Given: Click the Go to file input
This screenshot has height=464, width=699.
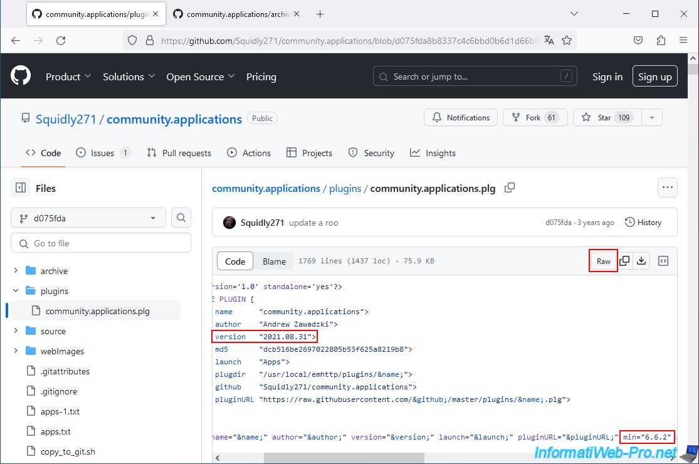Looking at the screenshot, I should coord(100,243).
